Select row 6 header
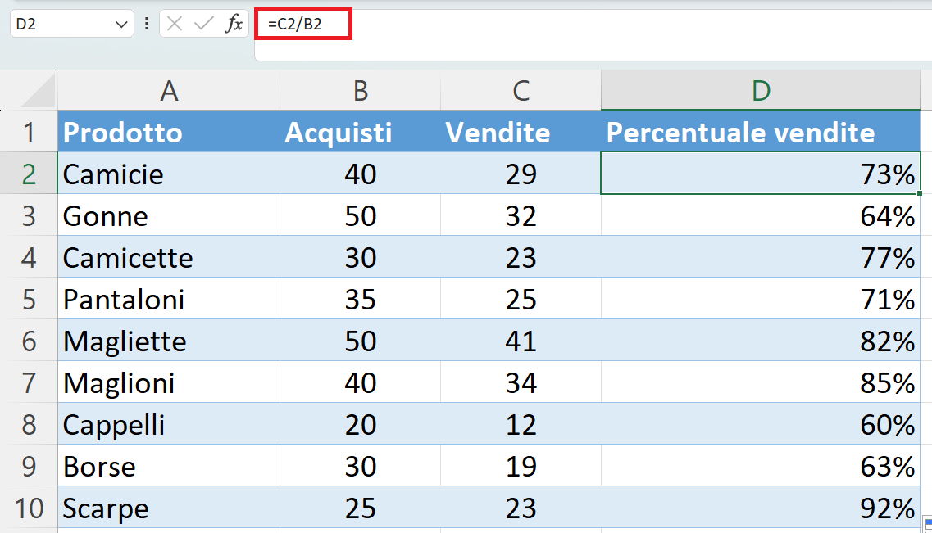Screen dimensions: 932x533 click(30, 340)
